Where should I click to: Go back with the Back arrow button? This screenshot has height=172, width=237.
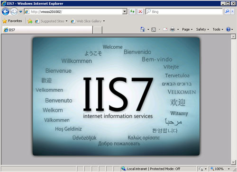[x=6, y=12]
